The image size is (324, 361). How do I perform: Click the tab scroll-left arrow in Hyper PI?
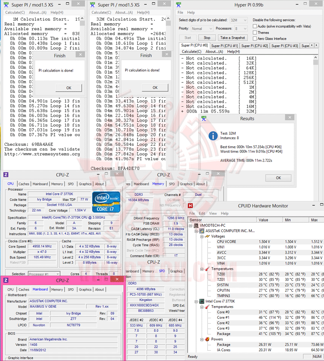pyautogui.click(x=312, y=45)
